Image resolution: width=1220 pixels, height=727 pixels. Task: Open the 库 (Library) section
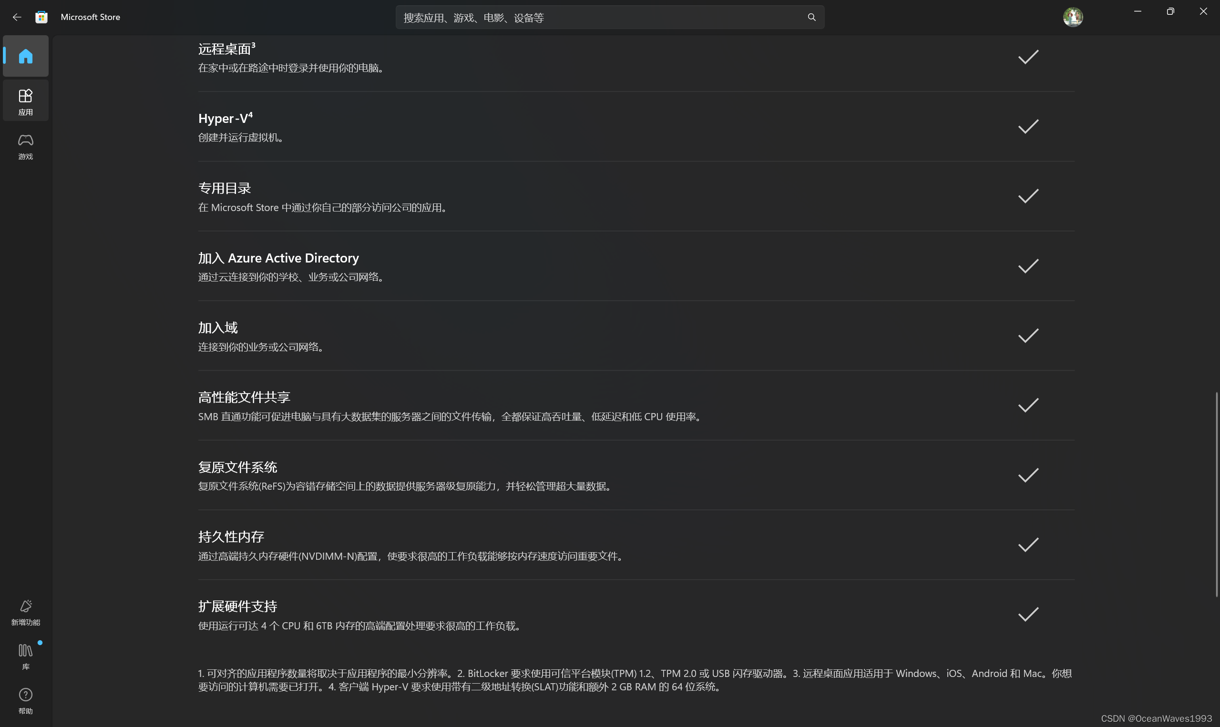pos(25,657)
